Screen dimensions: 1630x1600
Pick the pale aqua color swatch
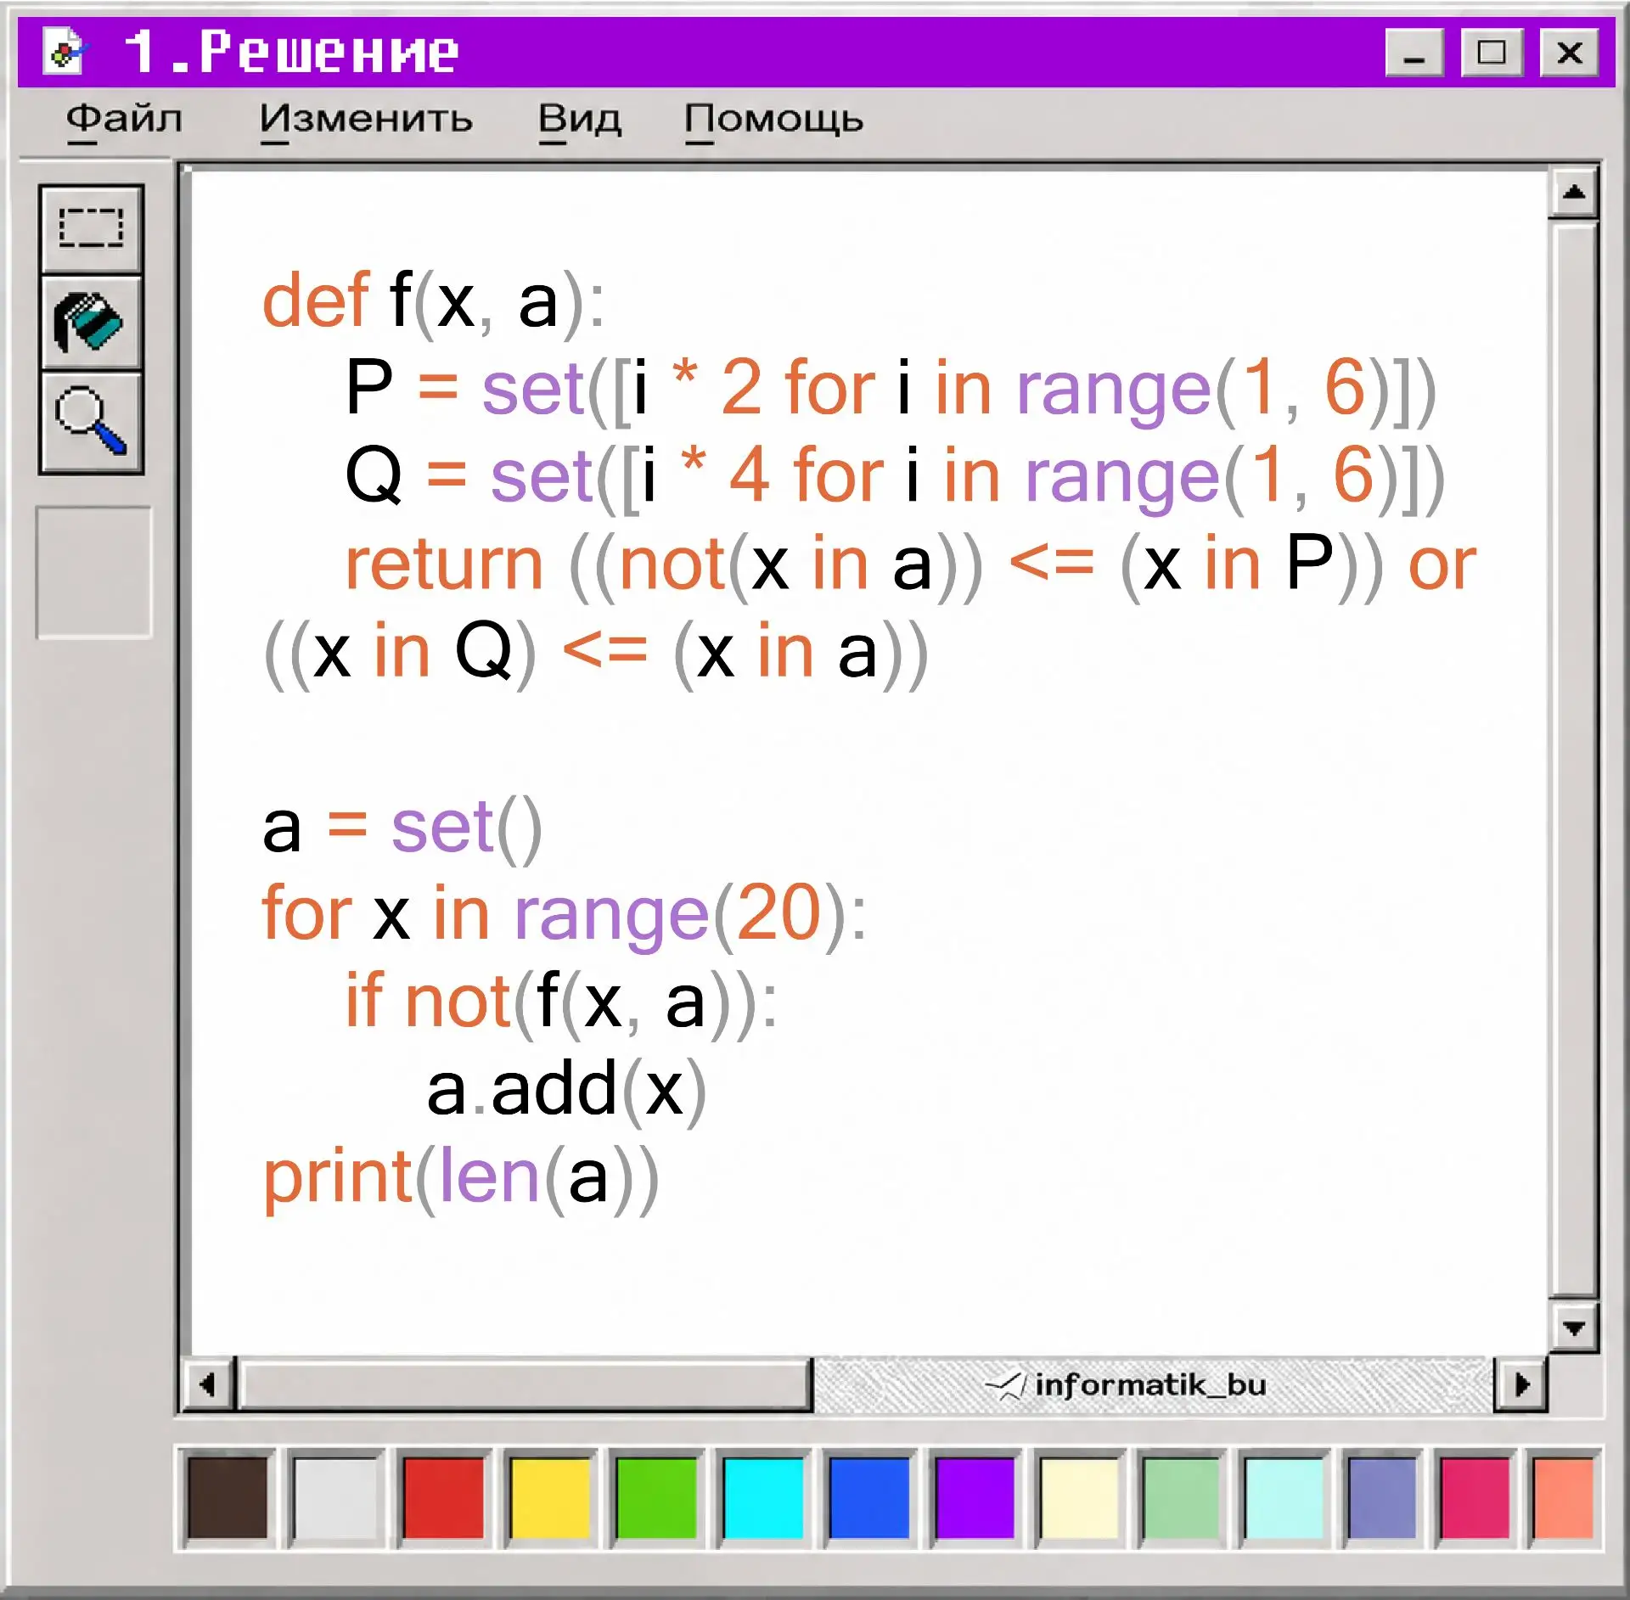pos(1284,1498)
